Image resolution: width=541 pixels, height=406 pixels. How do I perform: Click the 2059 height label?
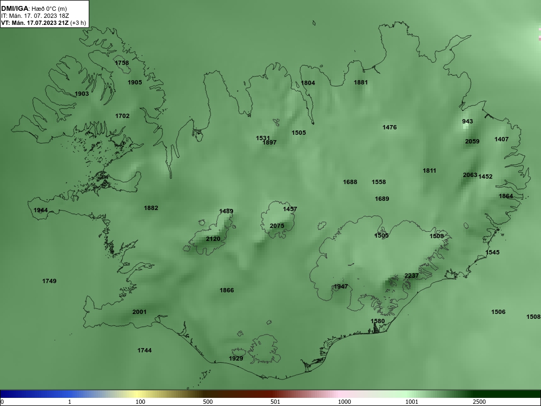click(472, 141)
